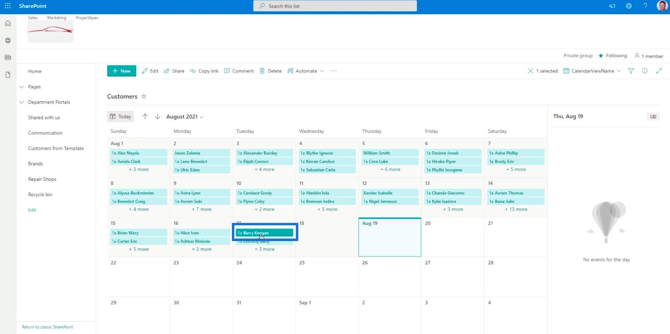
Task: Open Brands navigation link
Action: [36, 164]
